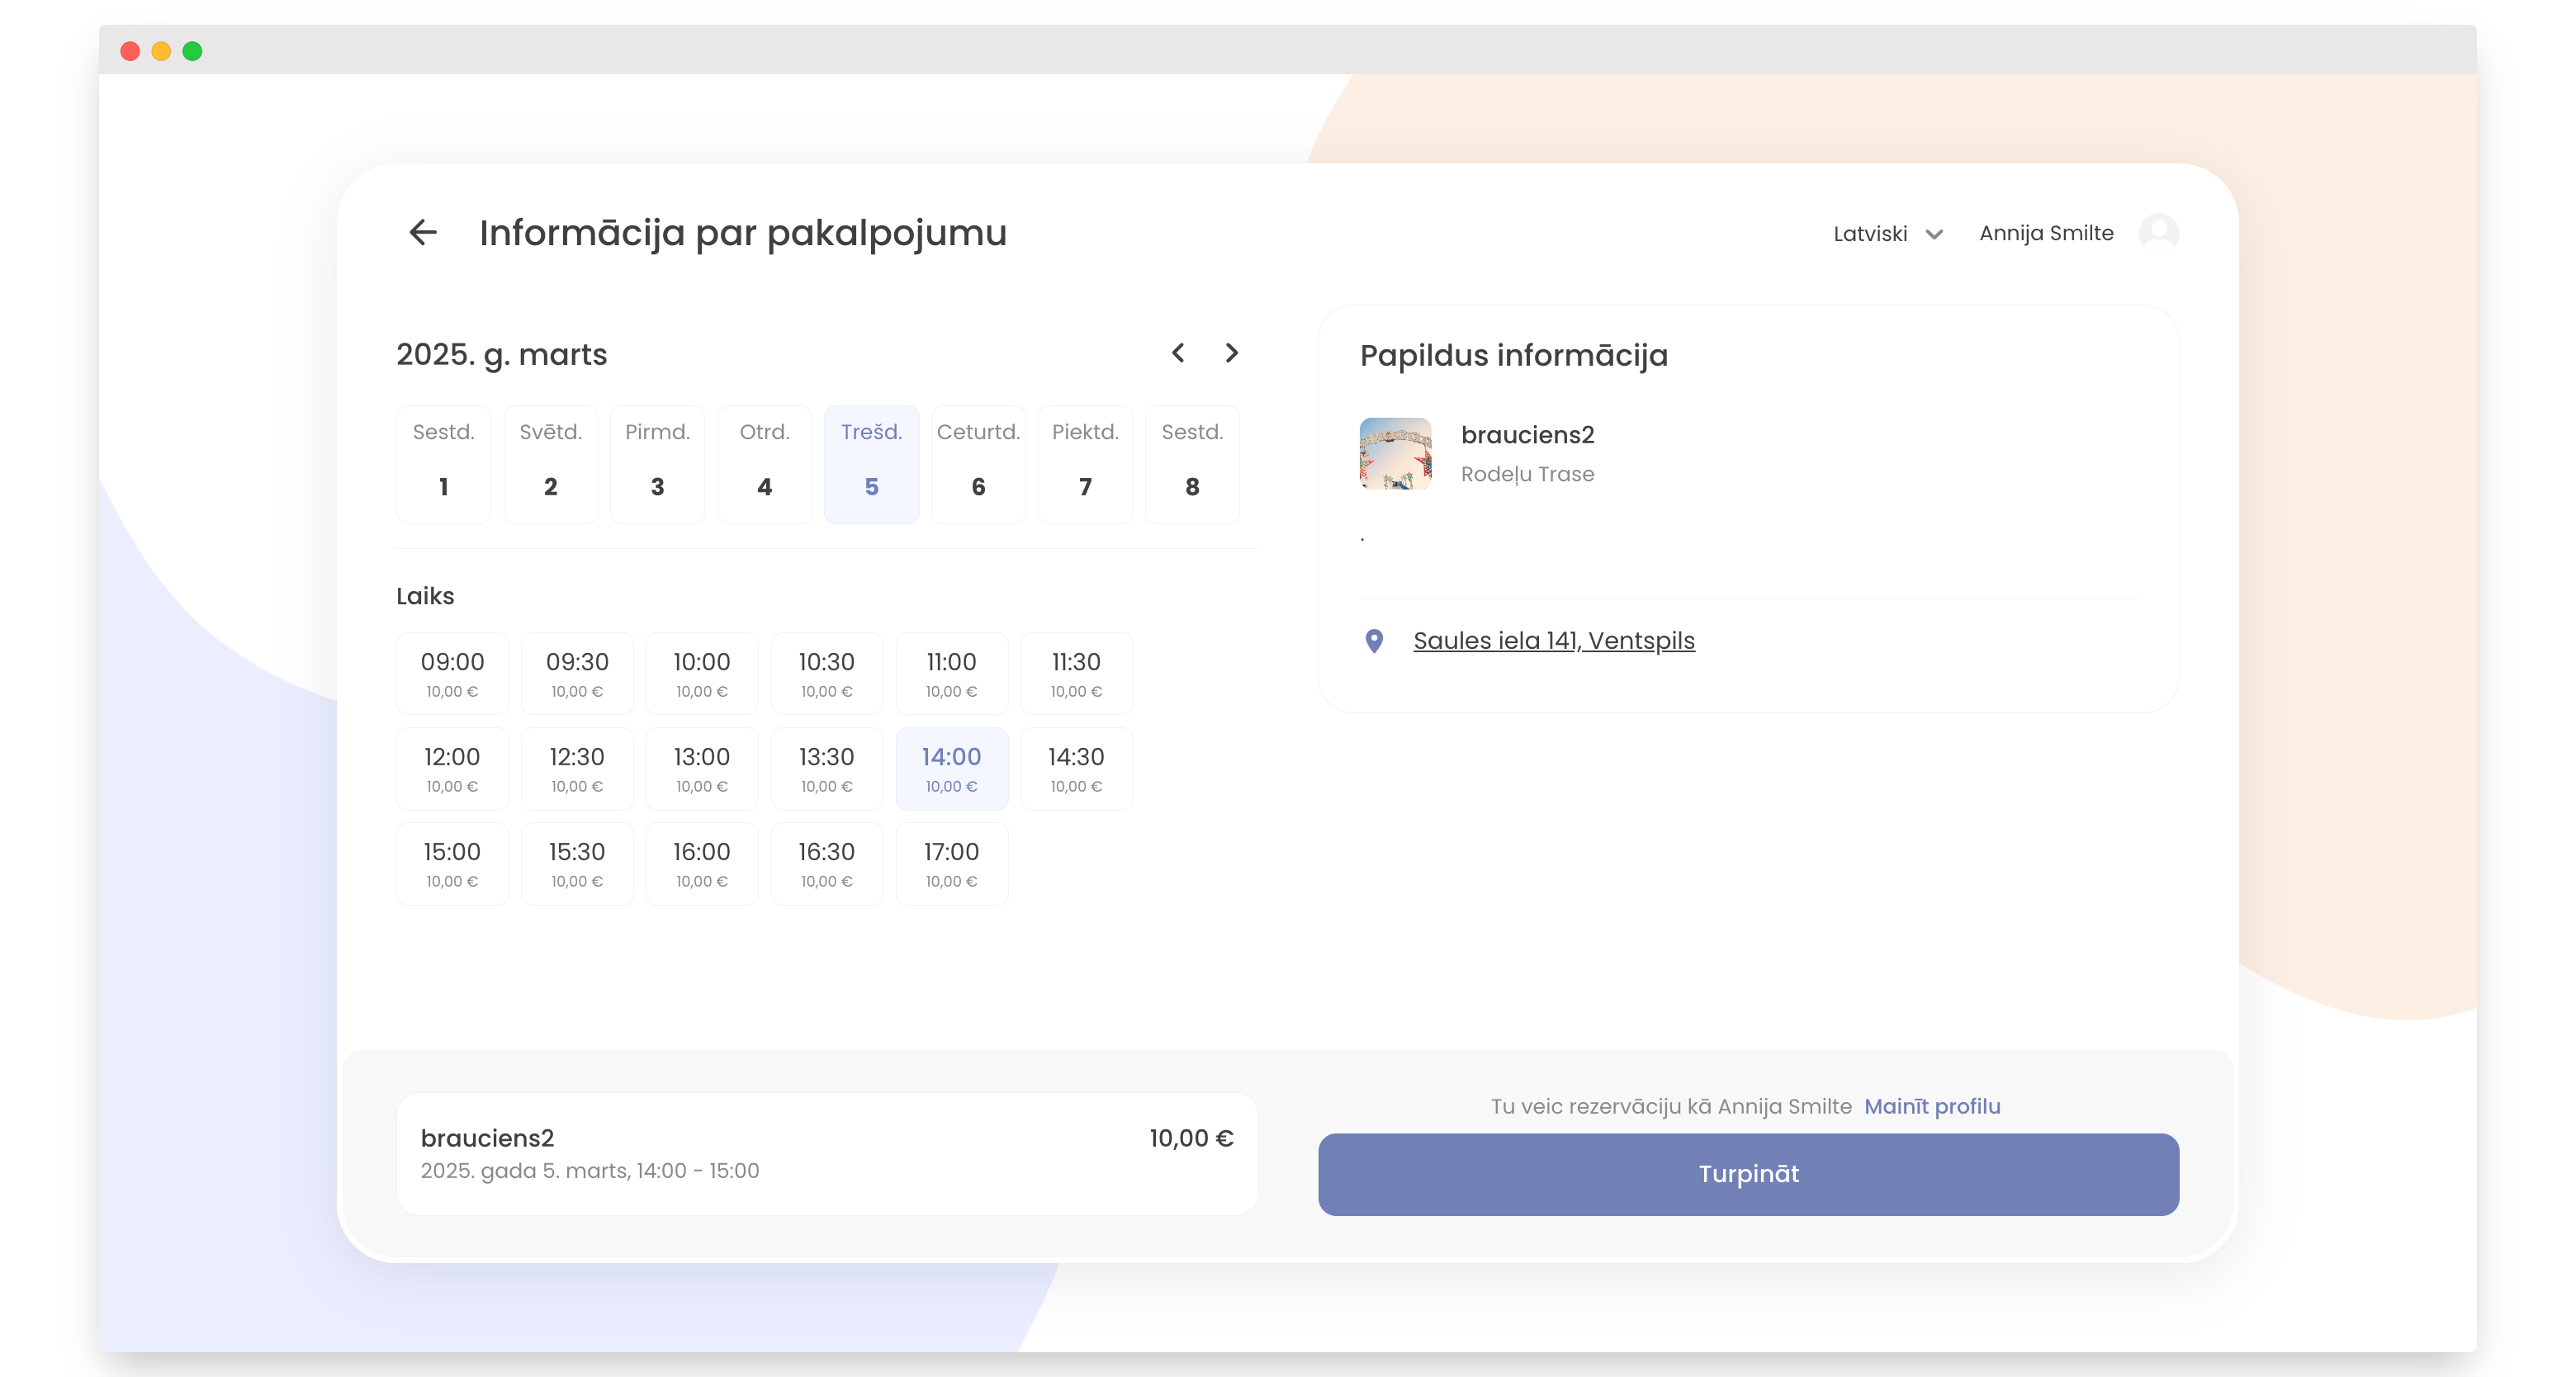Click the chevron next to Latviski
The height and width of the screenshot is (1377, 2576).
click(x=1934, y=234)
